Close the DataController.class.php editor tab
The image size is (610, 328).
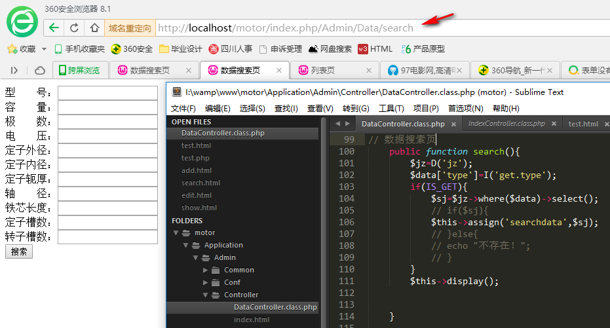tap(453, 124)
